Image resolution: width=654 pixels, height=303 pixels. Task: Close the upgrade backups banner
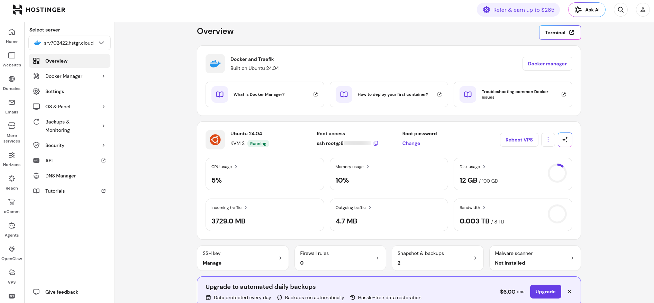point(570,292)
